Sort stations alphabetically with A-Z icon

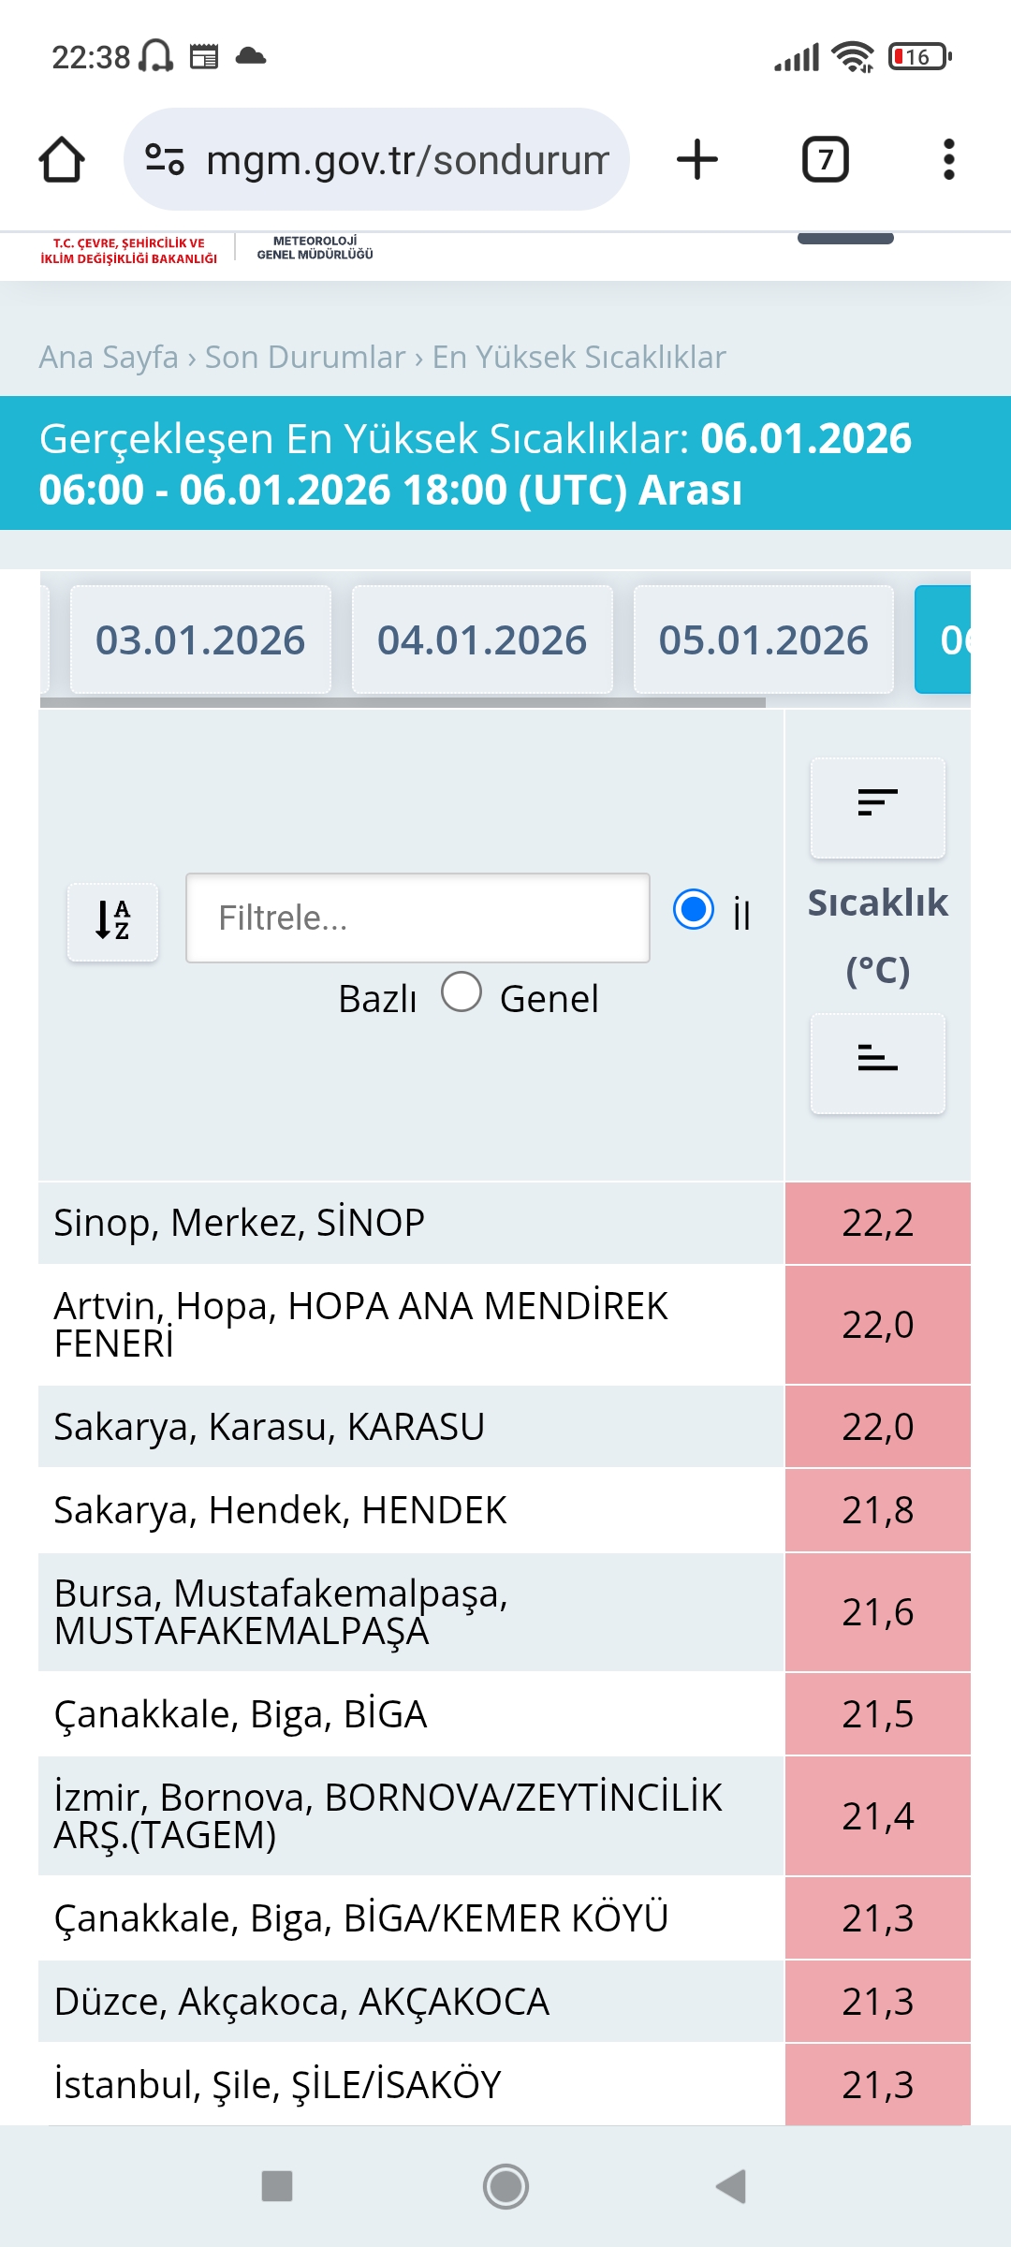click(113, 921)
